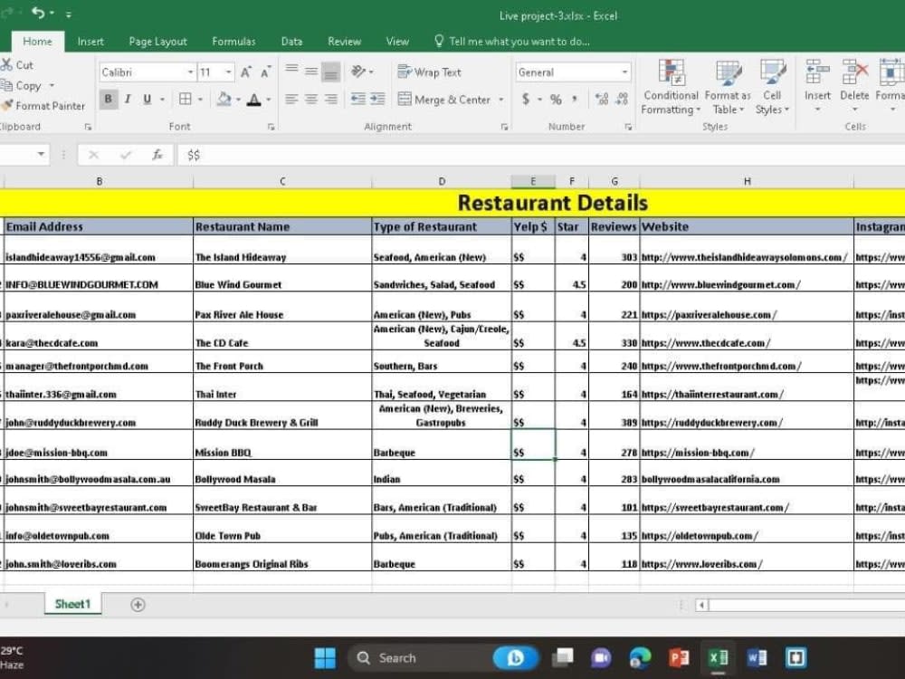Open the theislandhideawaysolomons.com website link

point(744,257)
